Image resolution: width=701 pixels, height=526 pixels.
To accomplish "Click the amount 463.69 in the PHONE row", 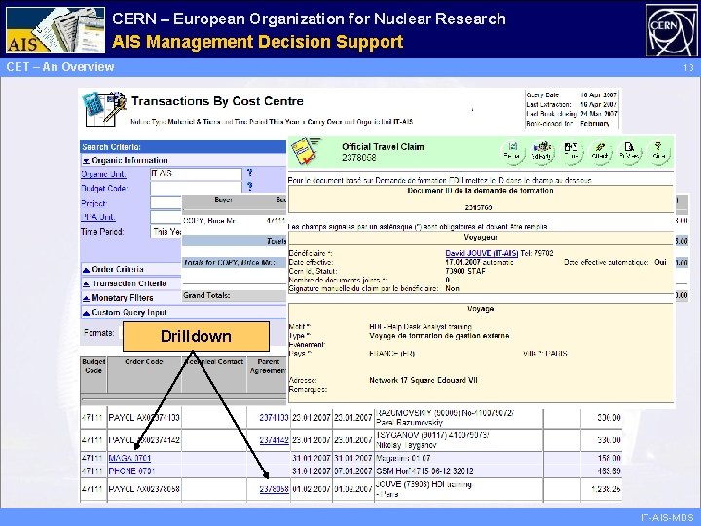I will [609, 471].
